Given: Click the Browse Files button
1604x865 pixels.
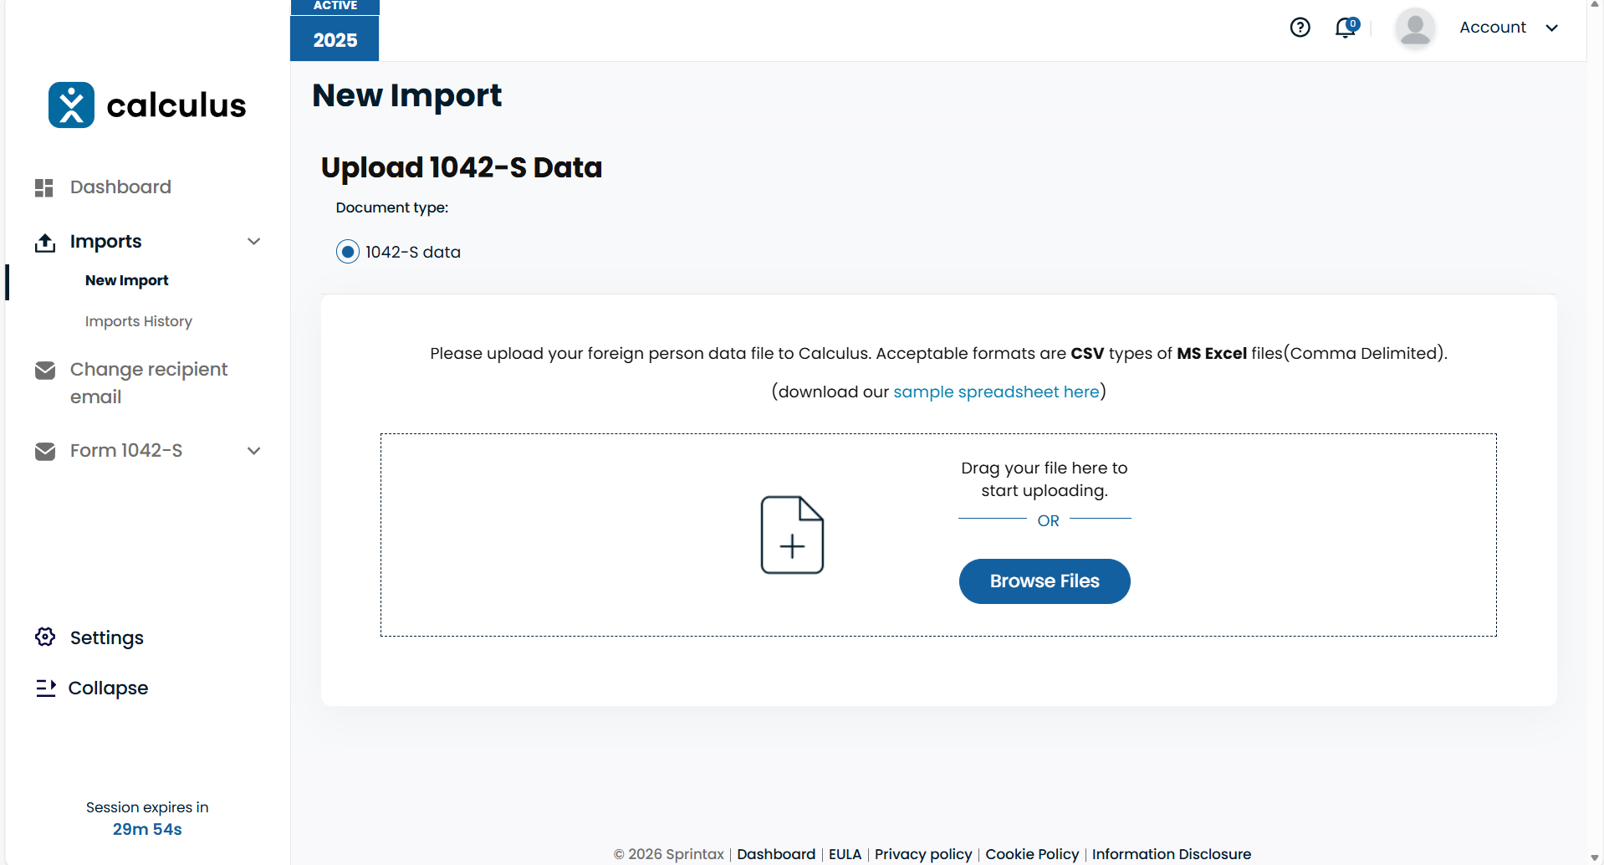Looking at the screenshot, I should tap(1045, 581).
